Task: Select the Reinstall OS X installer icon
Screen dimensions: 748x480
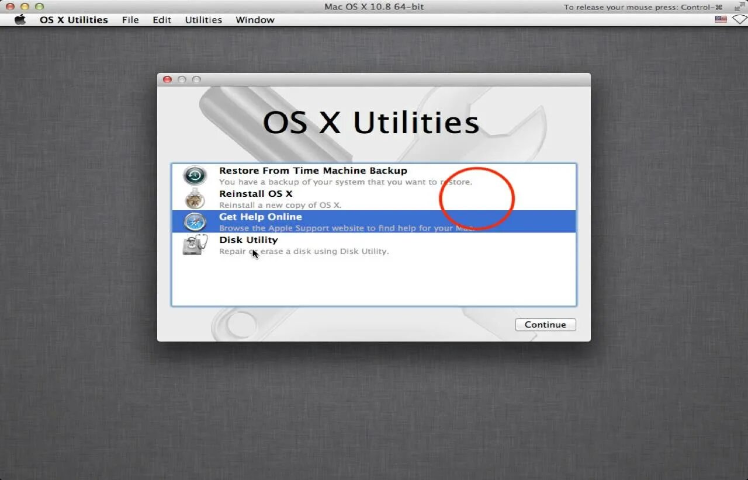Action: click(195, 199)
